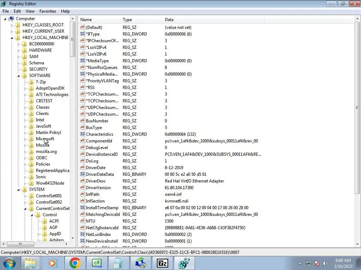Screen dimensions: 361x270
Task: Click the SECURITY folder icon
Action: click(x=24, y=69)
